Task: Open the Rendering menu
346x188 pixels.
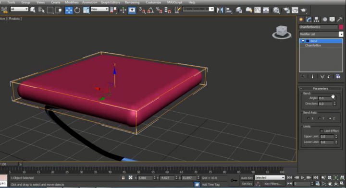Action: click(132, 2)
